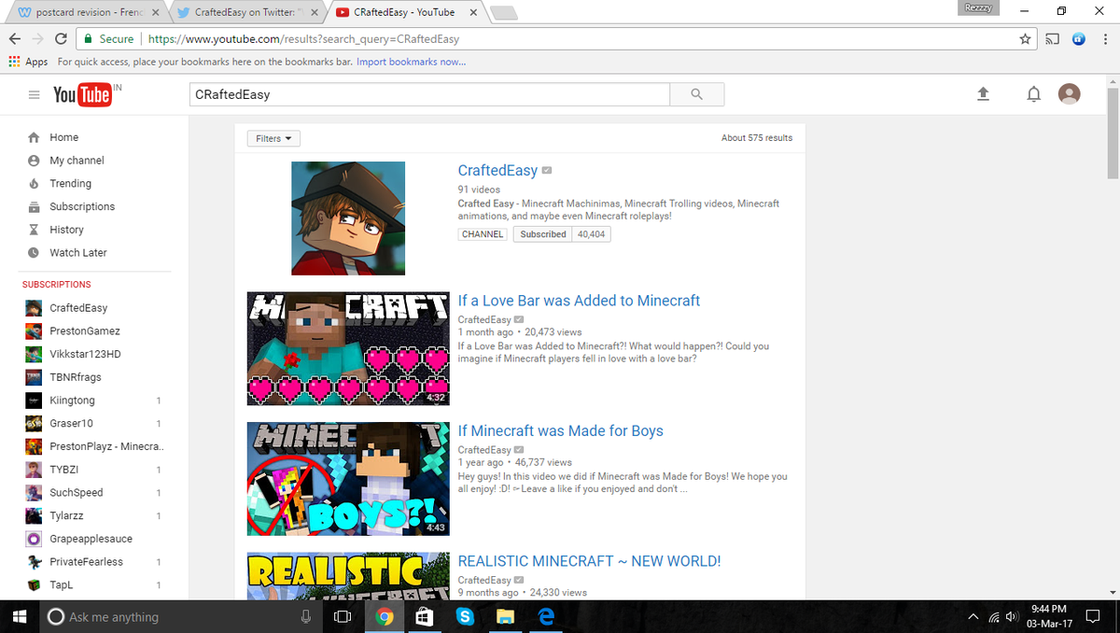Open the CraftedEasy channel avatar thumbnail
Screen dimensions: 1120x633
(x=348, y=218)
